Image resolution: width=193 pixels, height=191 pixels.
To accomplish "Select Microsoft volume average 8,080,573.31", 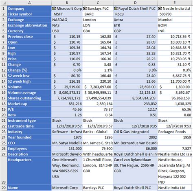I will click(67, 92).
